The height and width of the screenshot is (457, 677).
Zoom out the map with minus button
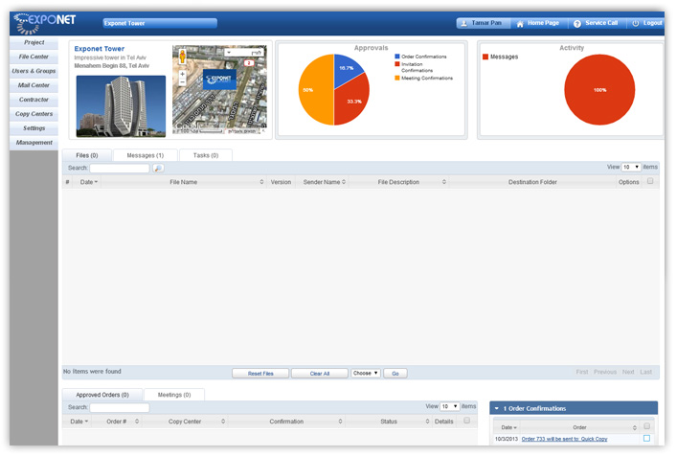[x=182, y=81]
